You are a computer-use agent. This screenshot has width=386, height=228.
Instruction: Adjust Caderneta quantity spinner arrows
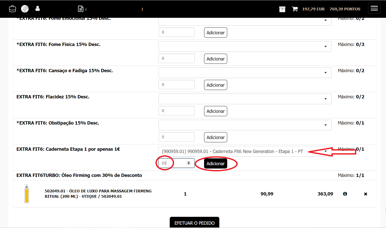[x=189, y=163]
